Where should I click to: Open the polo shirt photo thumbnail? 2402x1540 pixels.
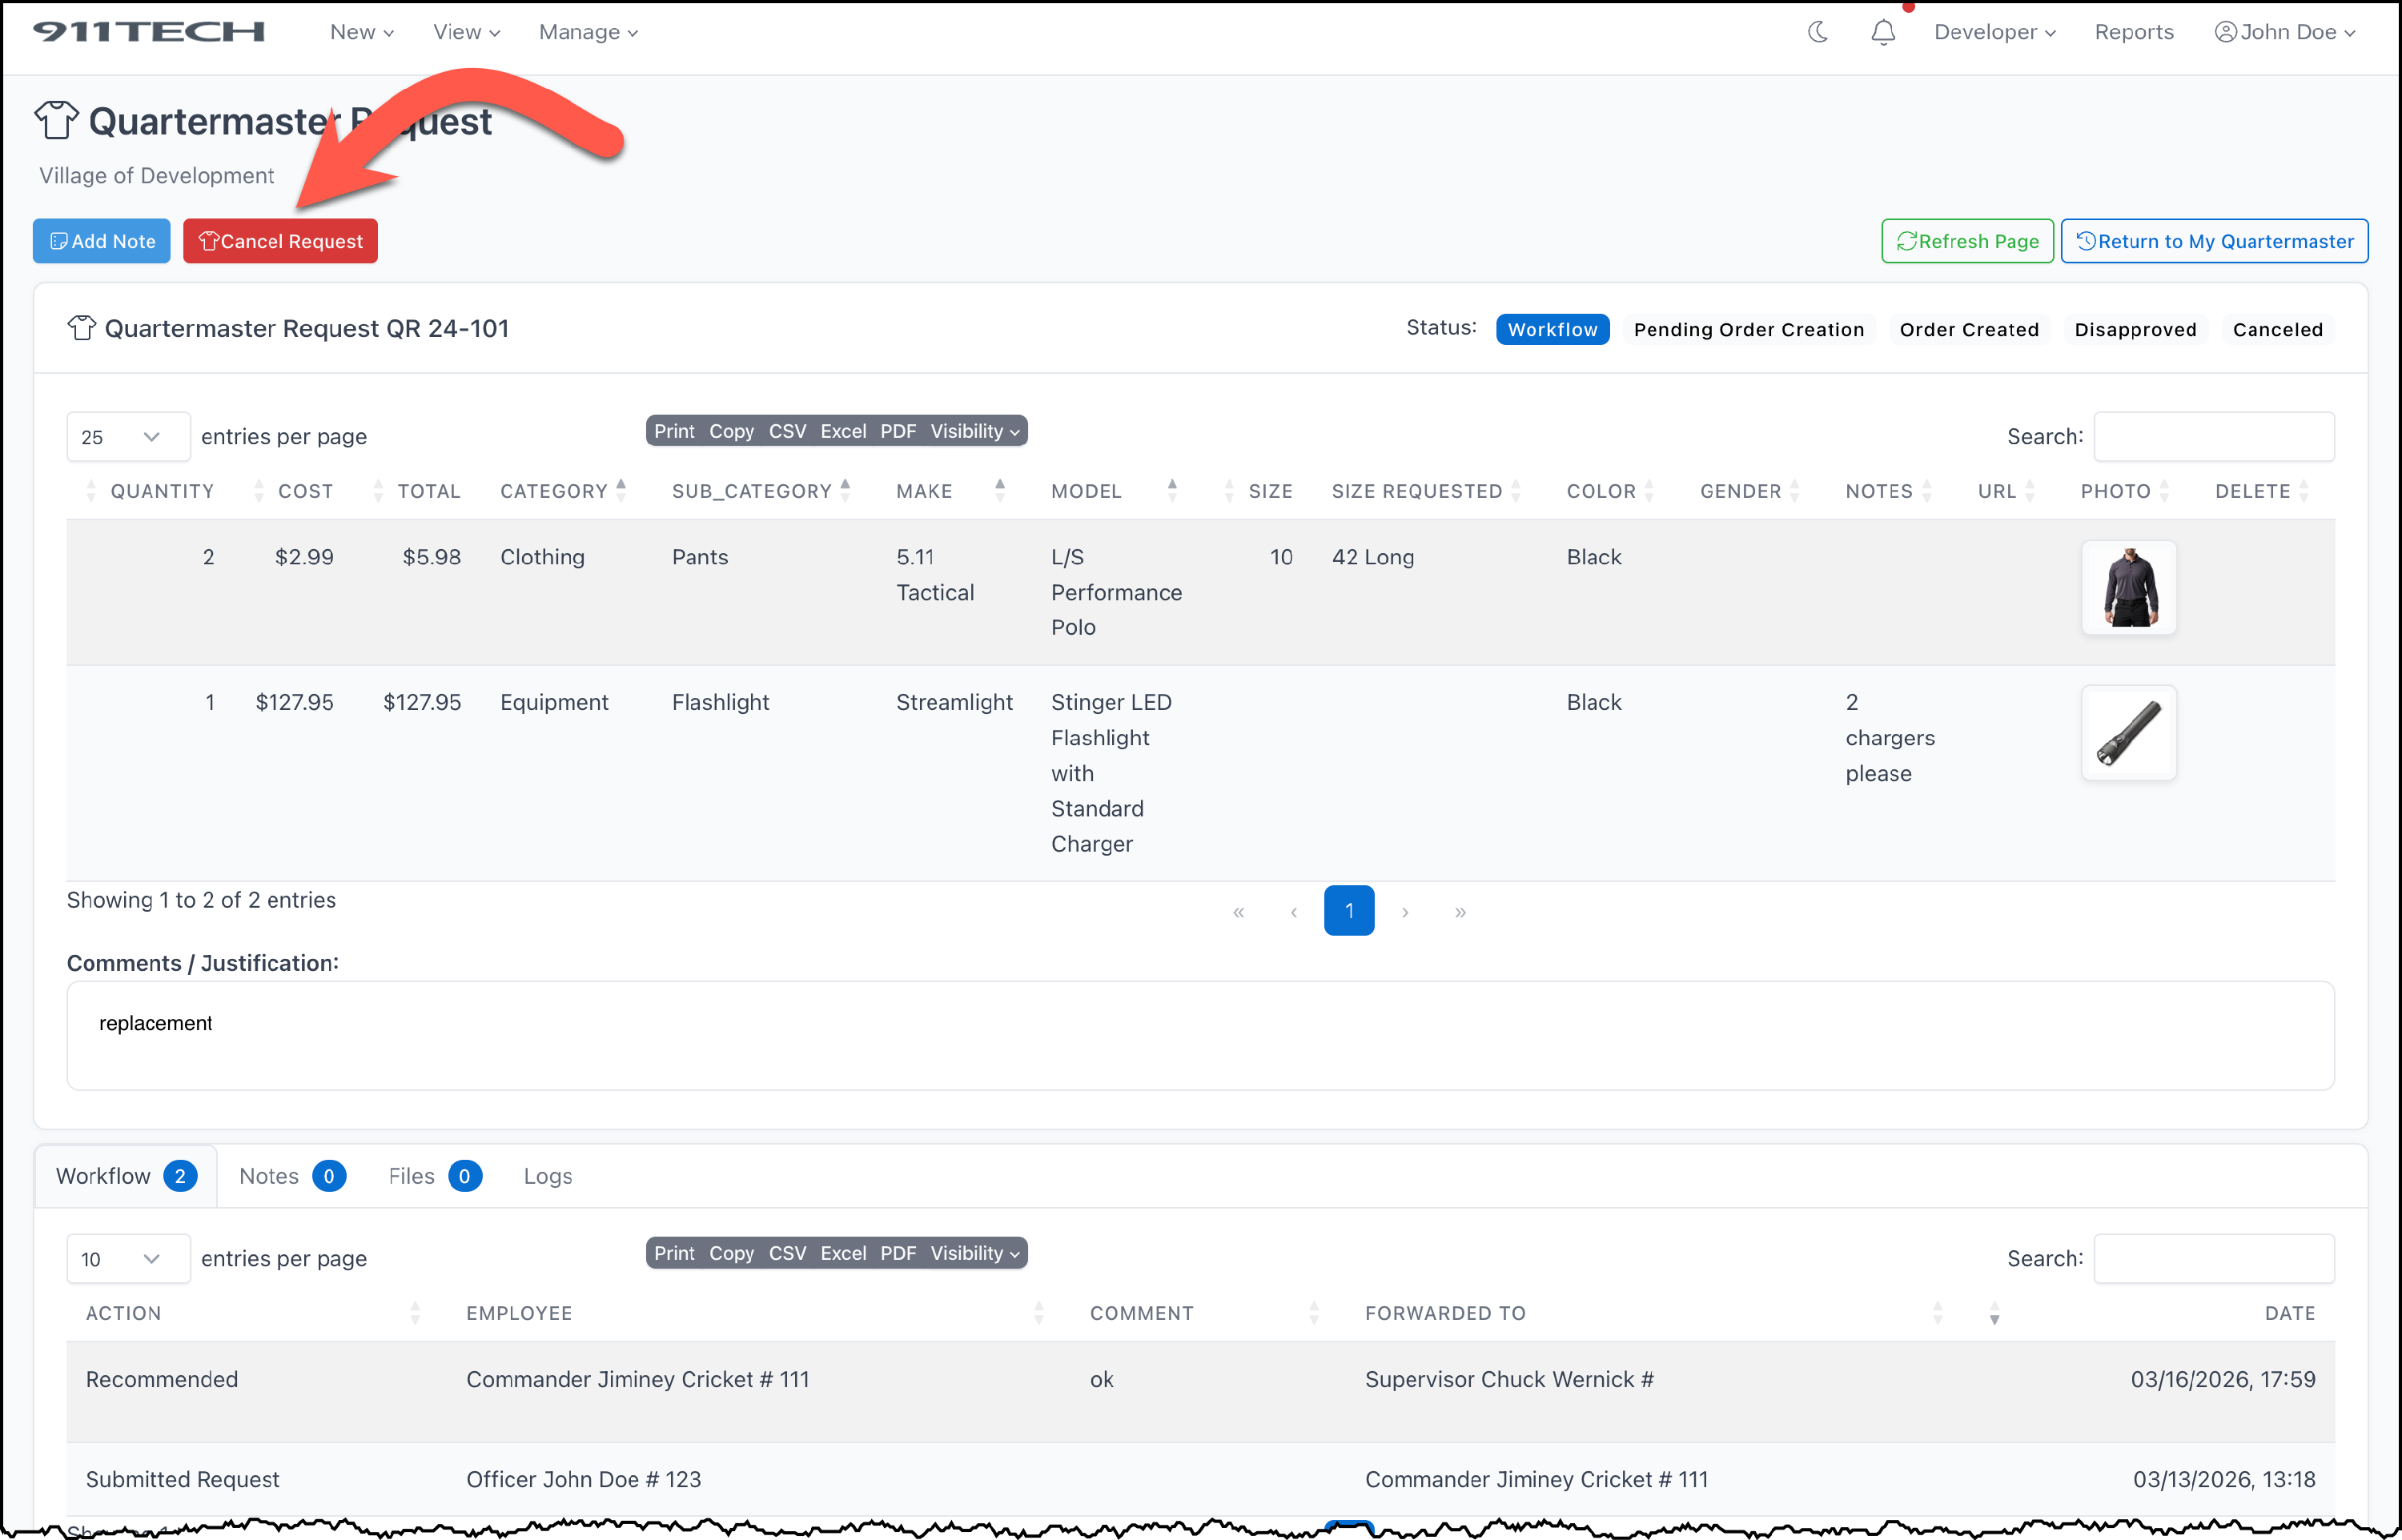tap(2128, 587)
